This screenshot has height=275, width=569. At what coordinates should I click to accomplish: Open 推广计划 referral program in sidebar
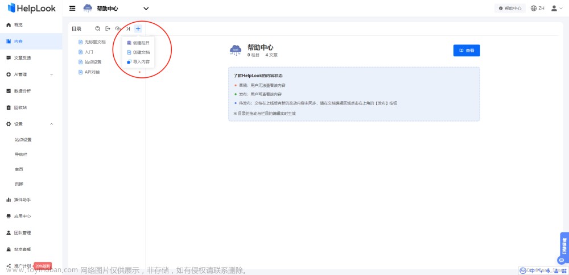point(23,266)
